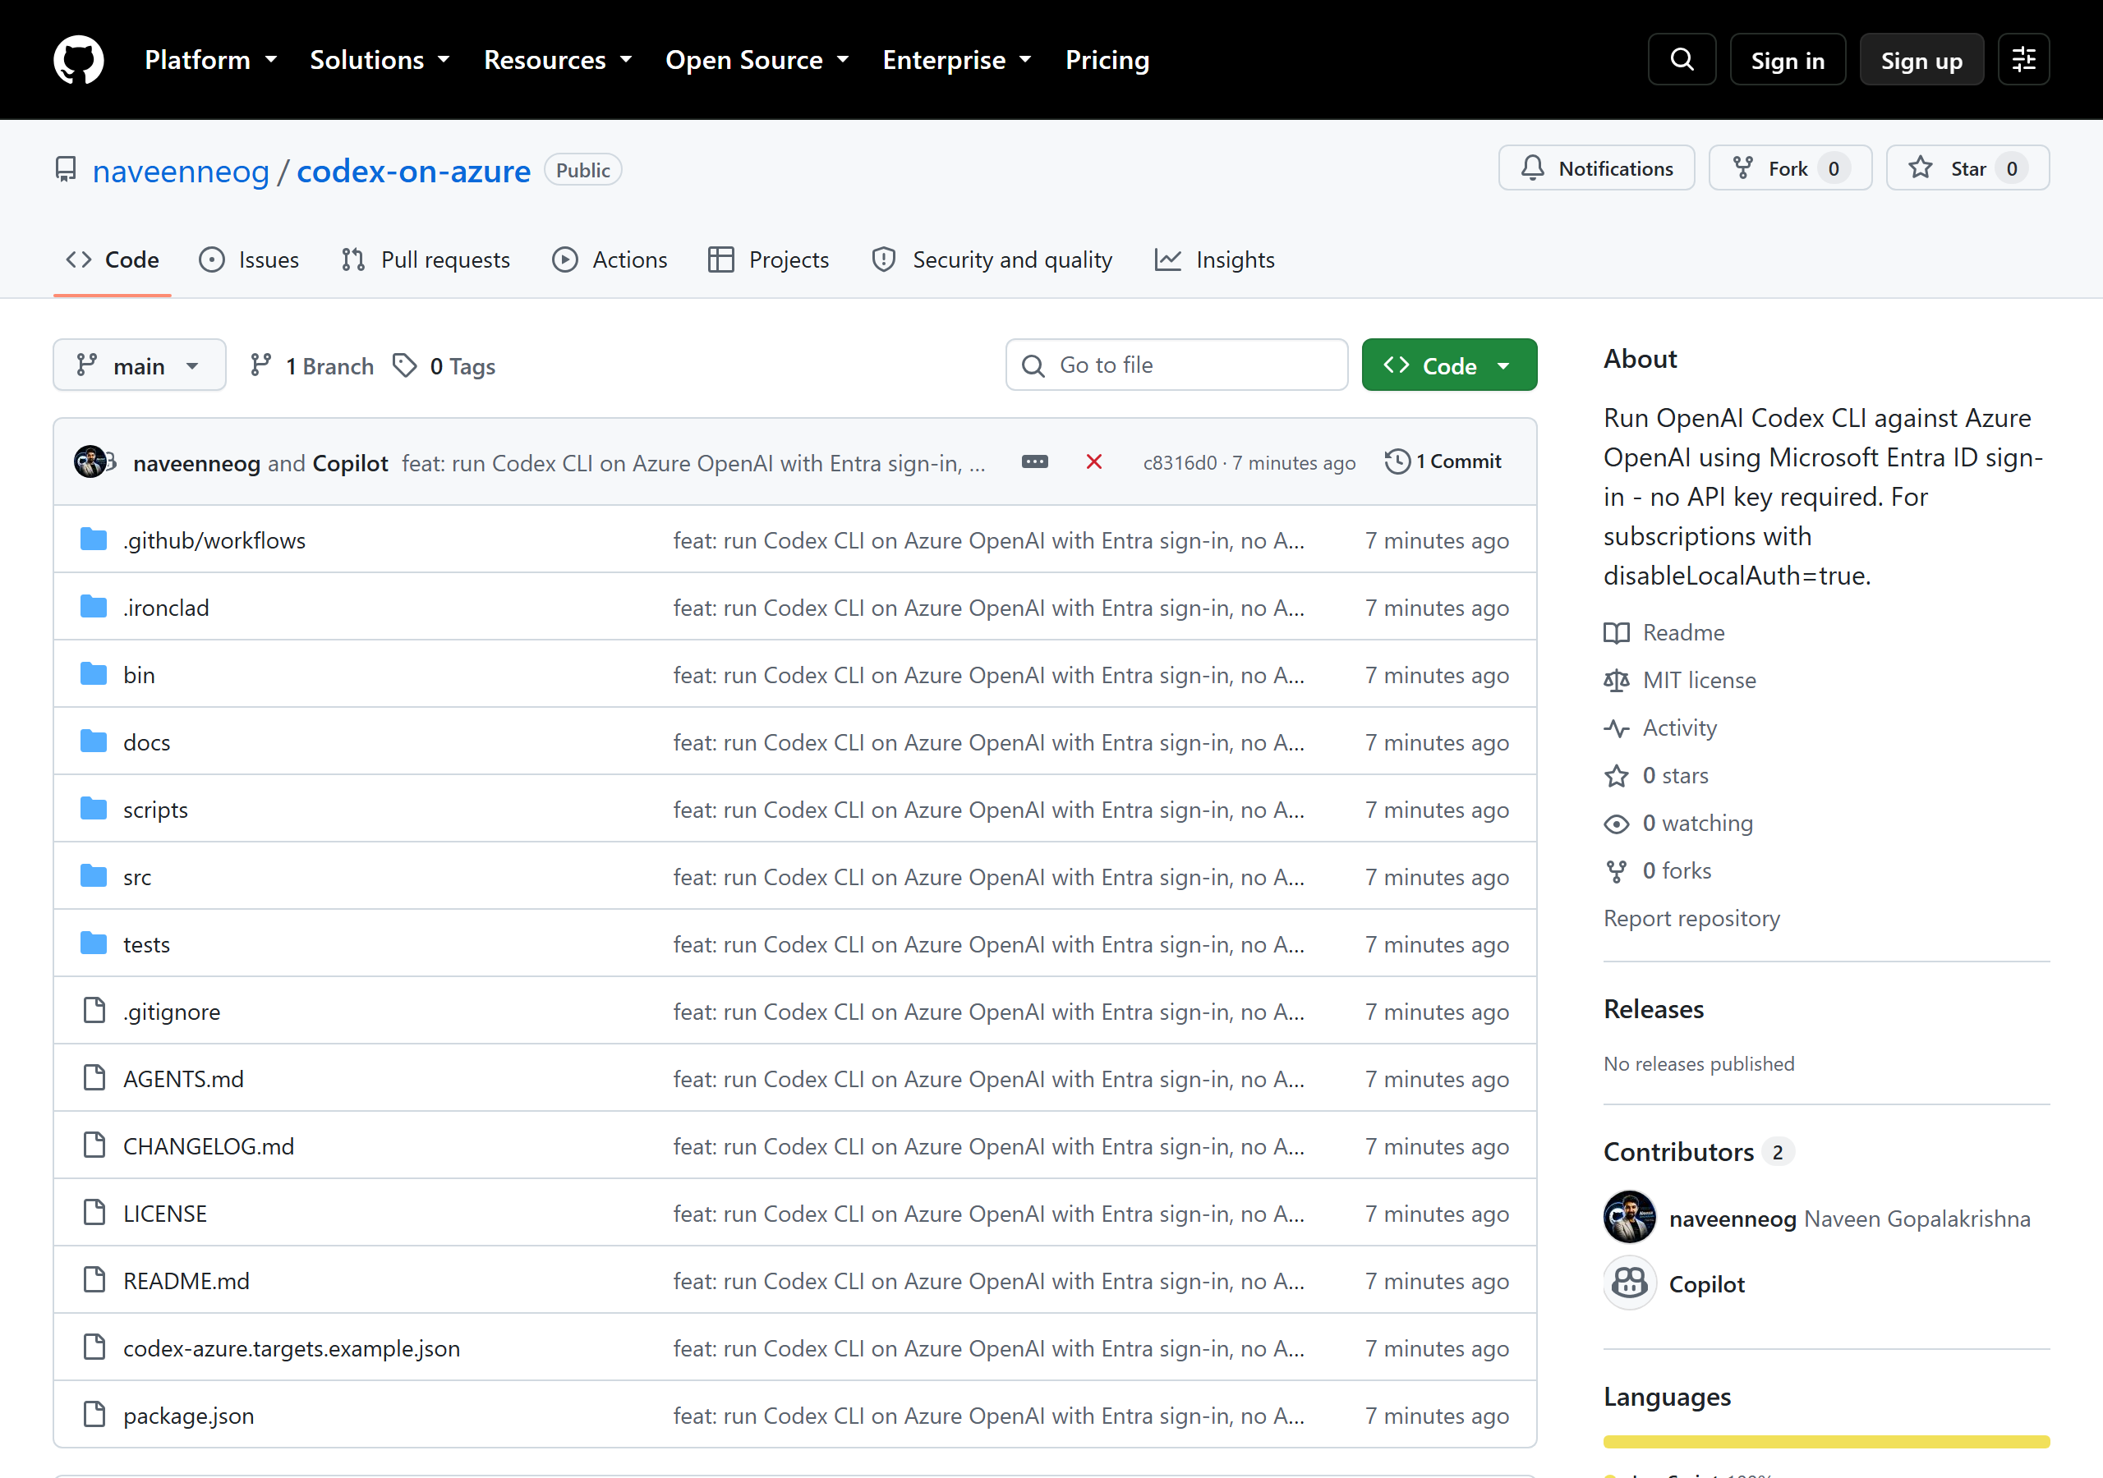Open the 1 Branch link
Image resolution: width=2103 pixels, height=1478 pixels.
pos(312,365)
